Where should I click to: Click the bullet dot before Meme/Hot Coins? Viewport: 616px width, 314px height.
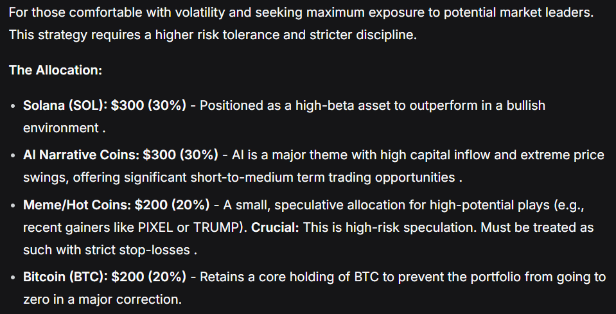tap(13, 205)
